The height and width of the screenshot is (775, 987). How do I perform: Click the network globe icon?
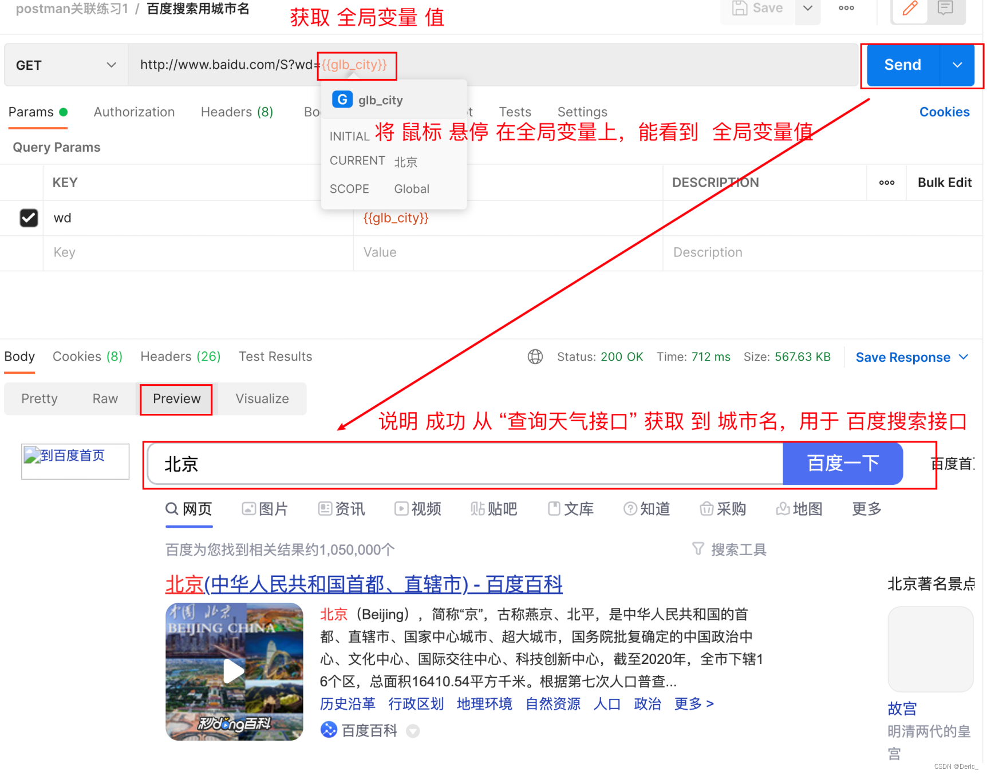535,357
